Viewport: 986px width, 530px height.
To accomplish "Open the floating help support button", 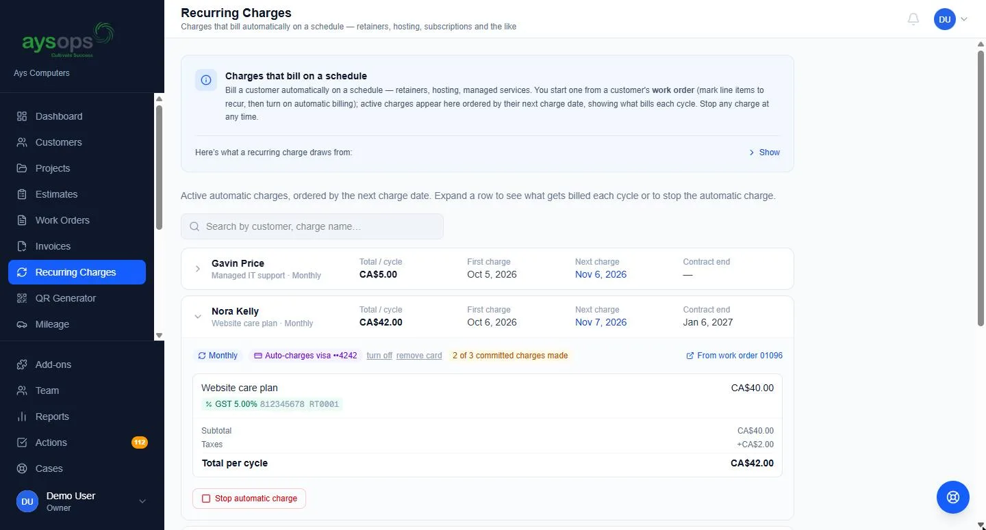I will pos(953,497).
